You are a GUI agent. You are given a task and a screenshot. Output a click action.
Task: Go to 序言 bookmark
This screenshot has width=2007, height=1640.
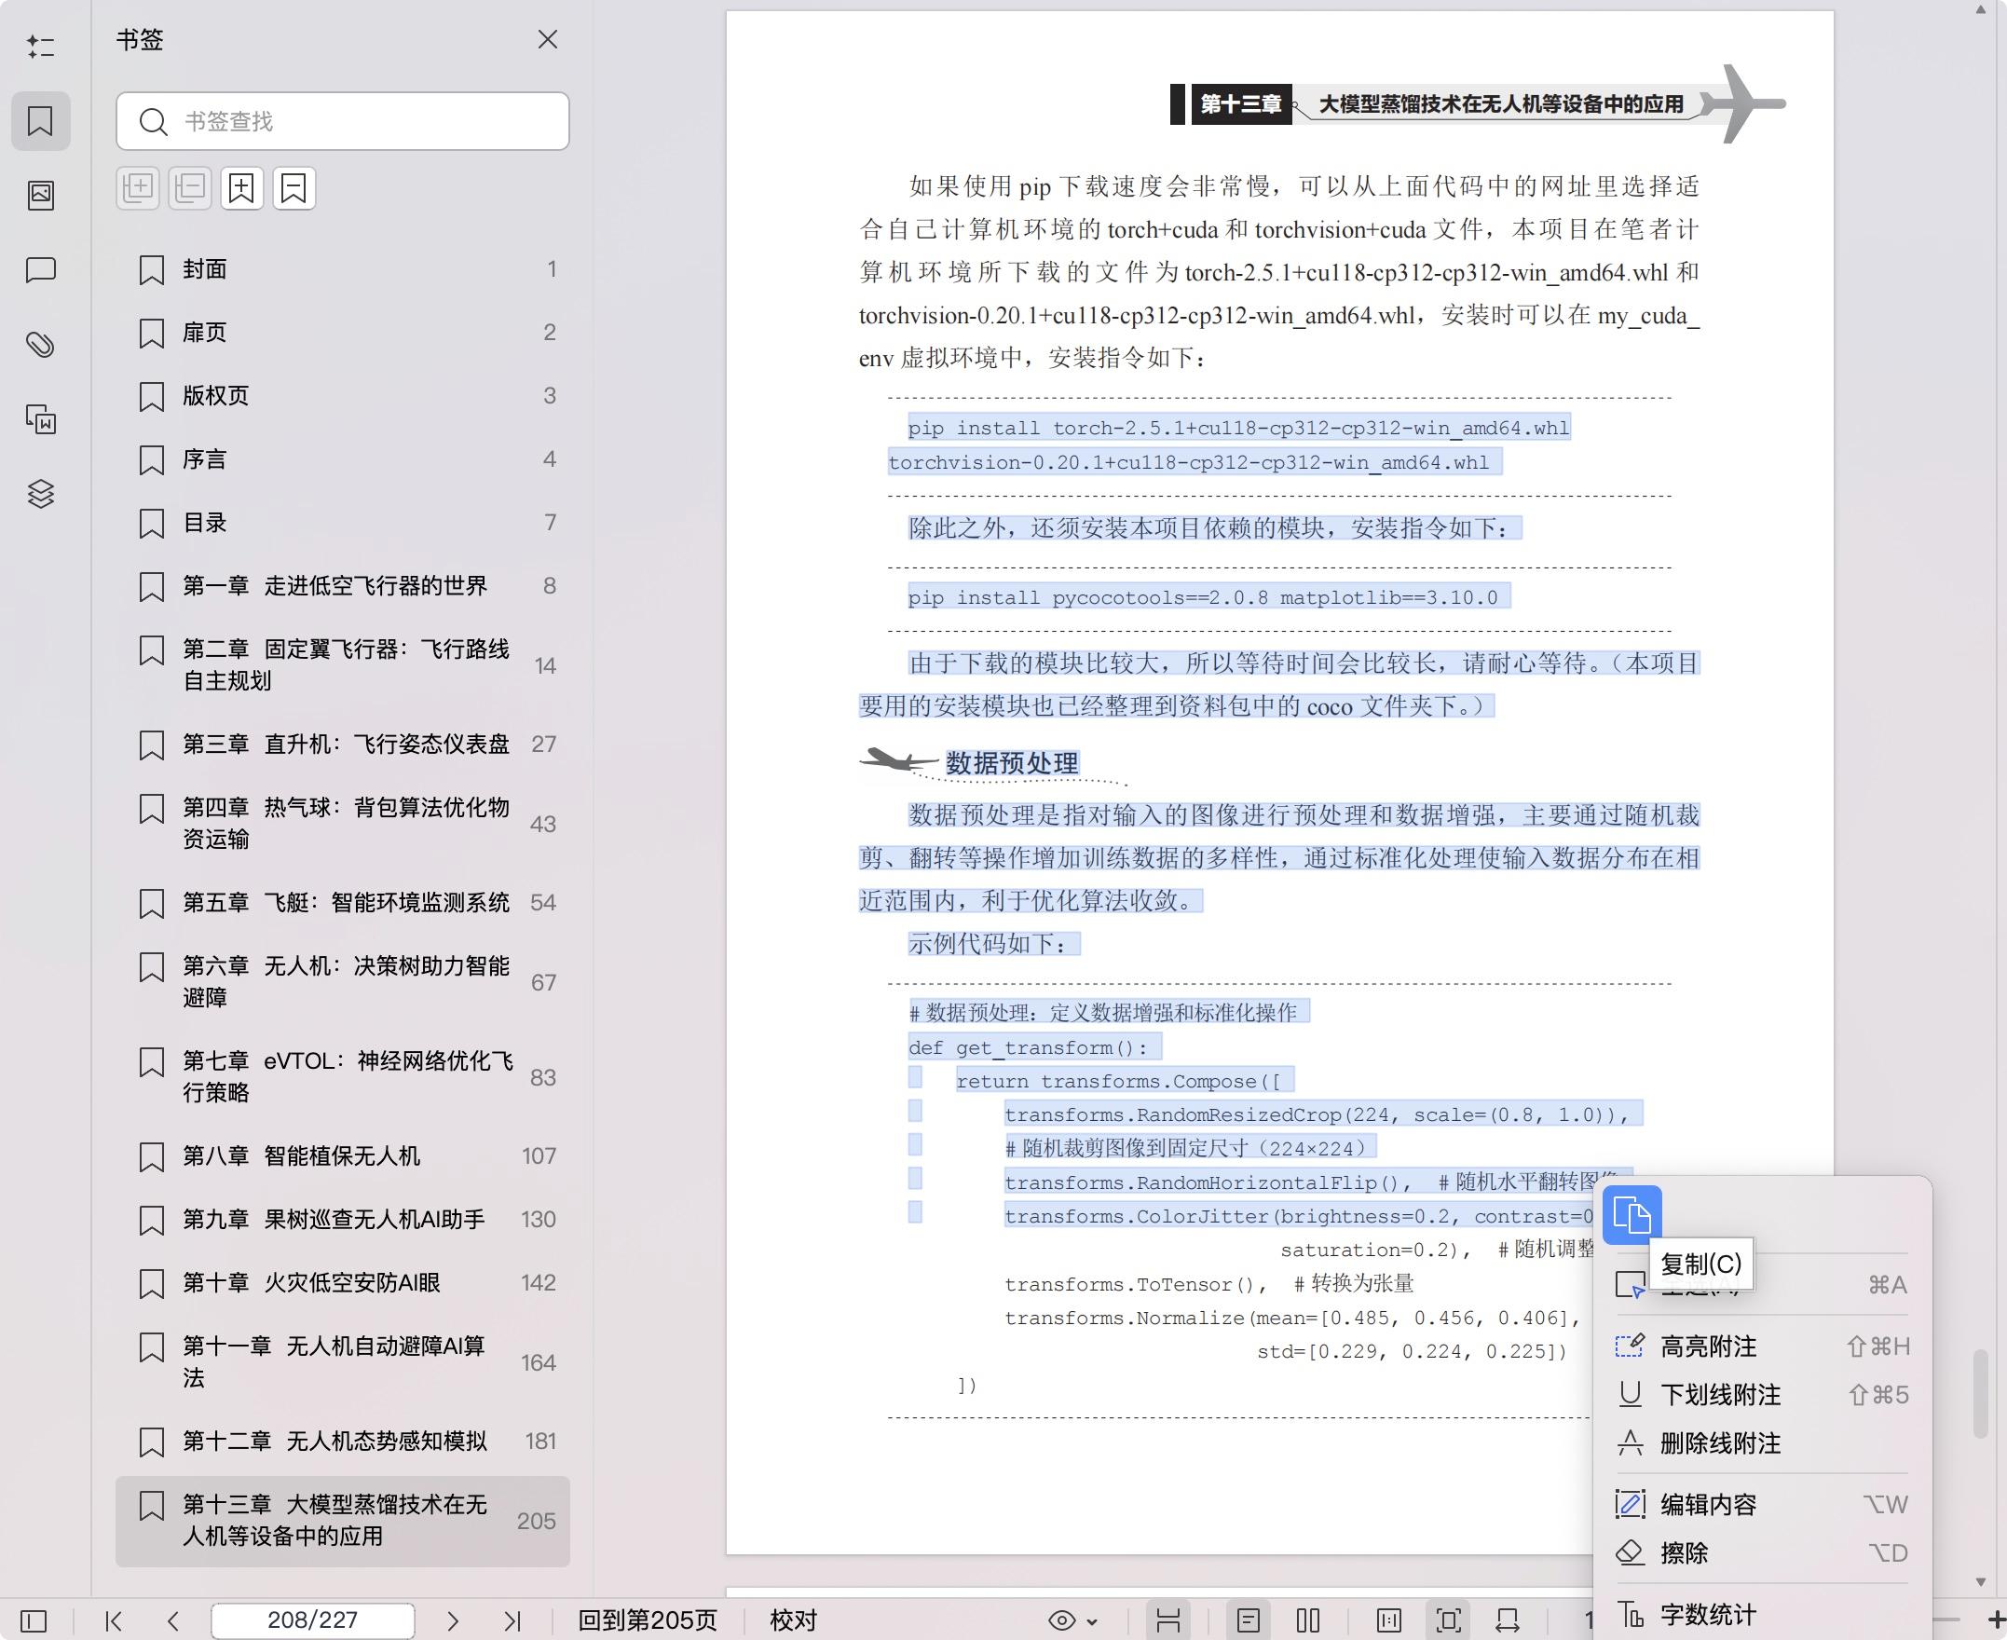pyautogui.click(x=343, y=459)
